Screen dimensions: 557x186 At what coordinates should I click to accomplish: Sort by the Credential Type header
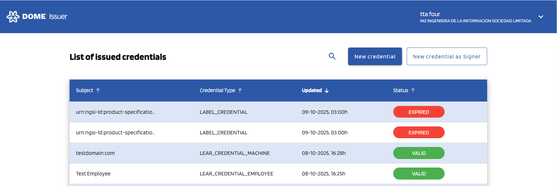pos(217,90)
